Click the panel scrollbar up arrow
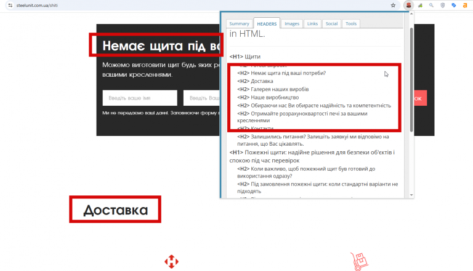Image resolution: width=473 pixels, height=271 pixels. pyautogui.click(x=411, y=15)
